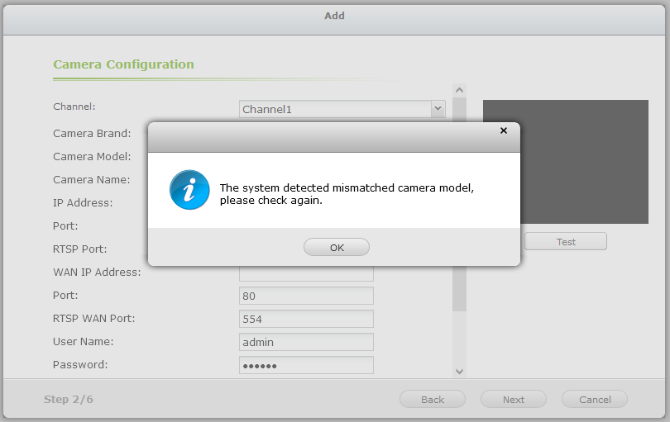Click the 'Camera Configuration' heading
The image size is (670, 422).
[123, 64]
